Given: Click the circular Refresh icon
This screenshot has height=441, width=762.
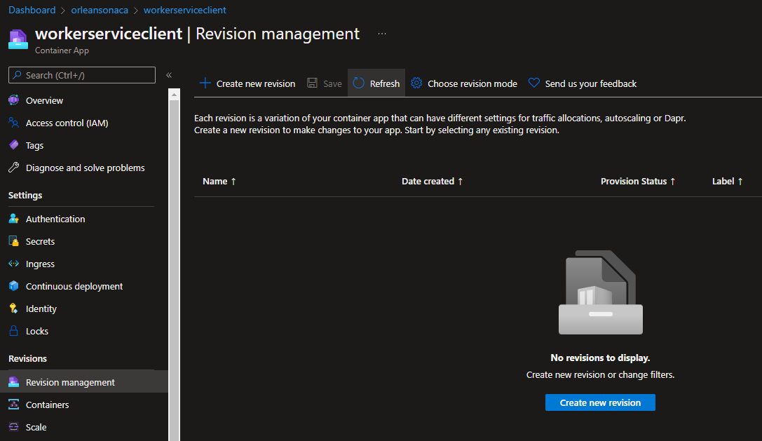Looking at the screenshot, I should coord(359,83).
